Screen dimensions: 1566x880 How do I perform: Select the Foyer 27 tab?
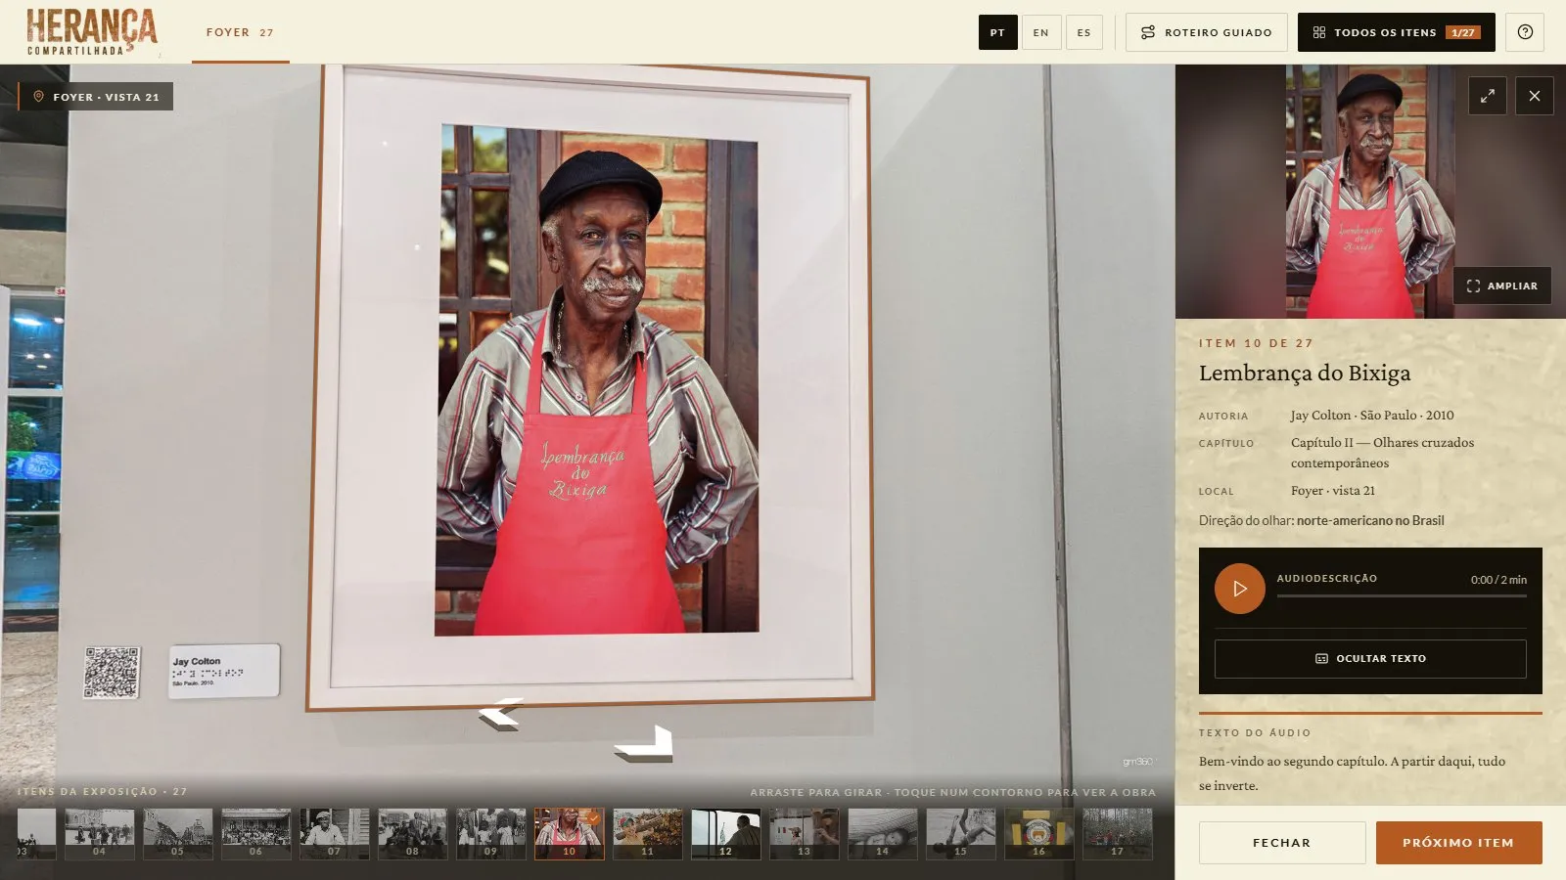[240, 32]
